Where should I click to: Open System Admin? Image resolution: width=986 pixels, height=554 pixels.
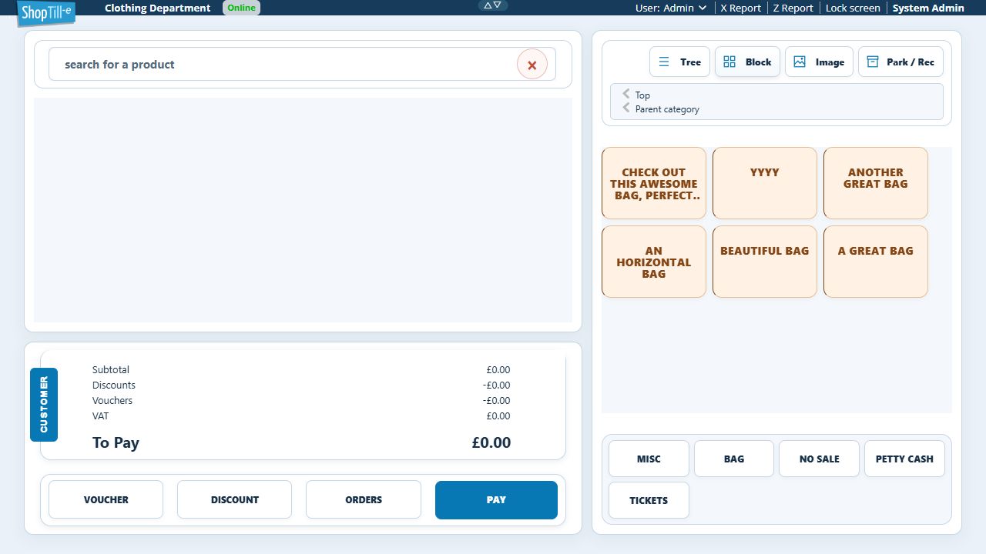(x=928, y=8)
